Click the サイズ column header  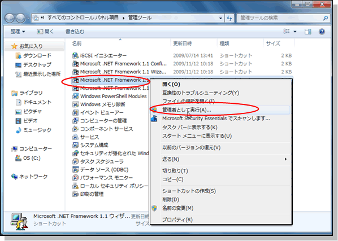coord(273,43)
